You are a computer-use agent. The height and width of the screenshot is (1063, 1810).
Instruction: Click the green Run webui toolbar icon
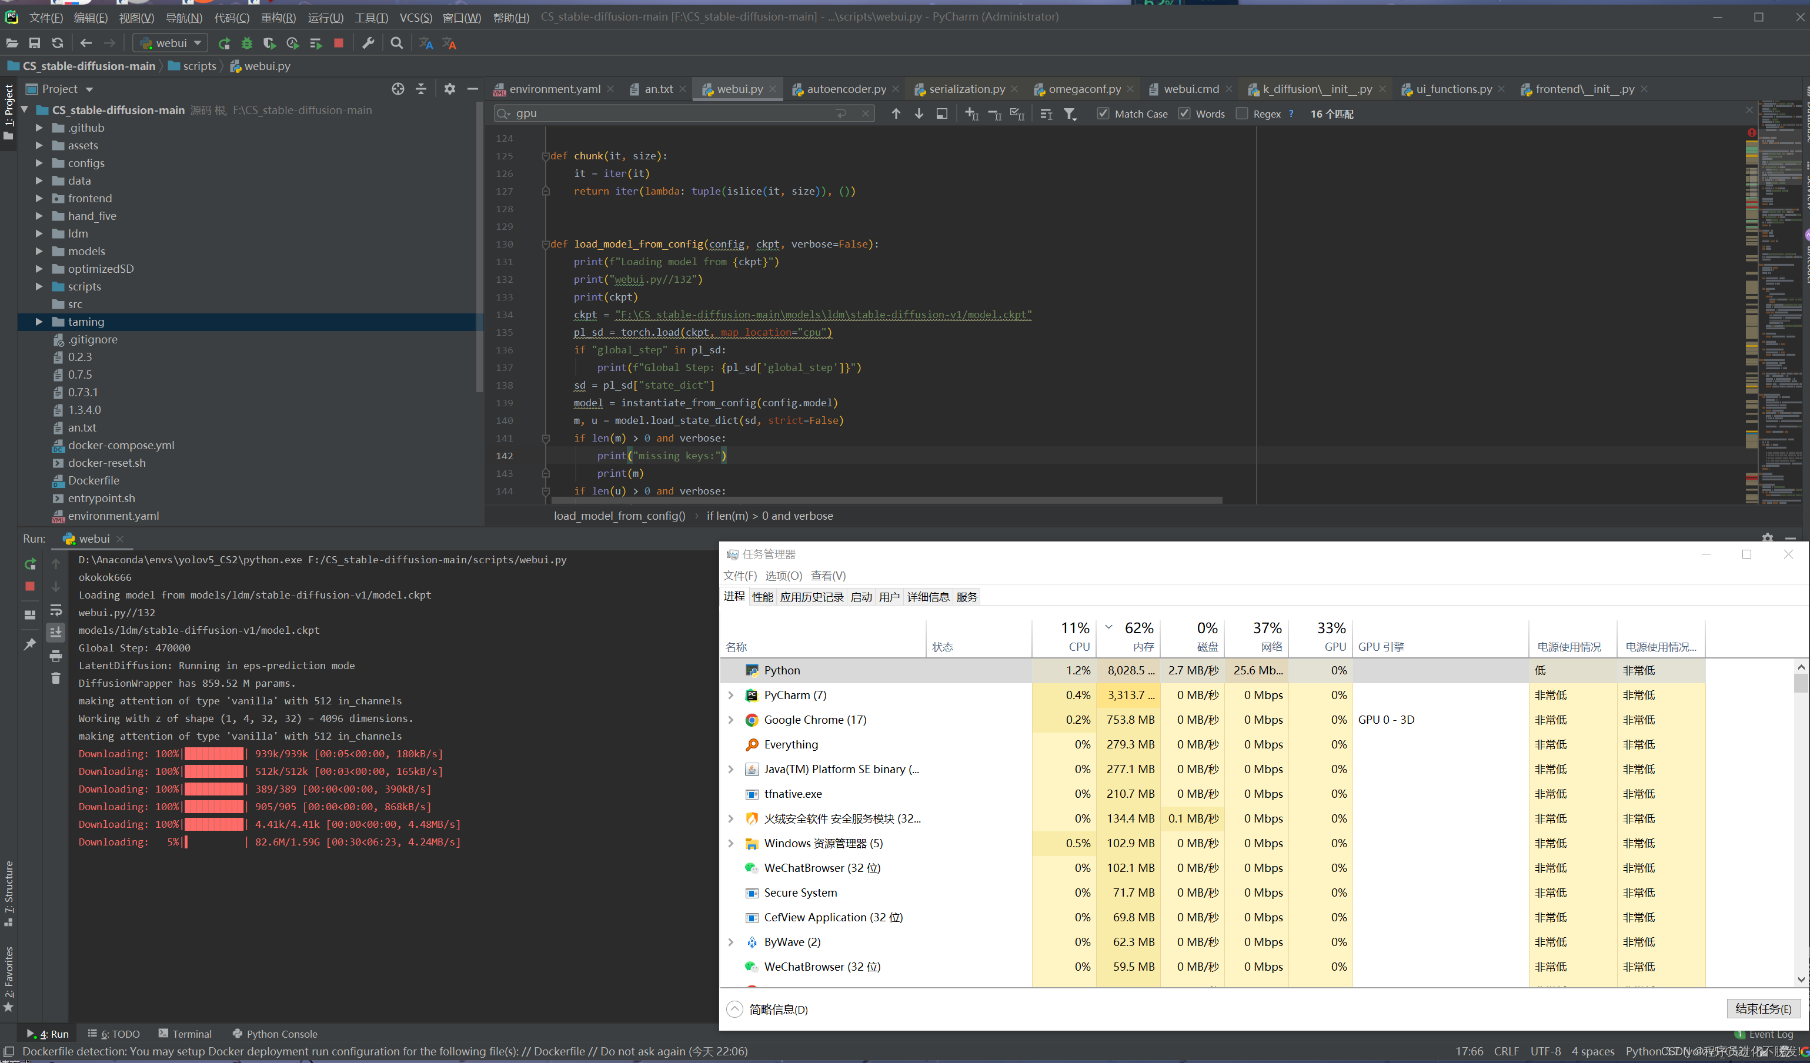224,43
